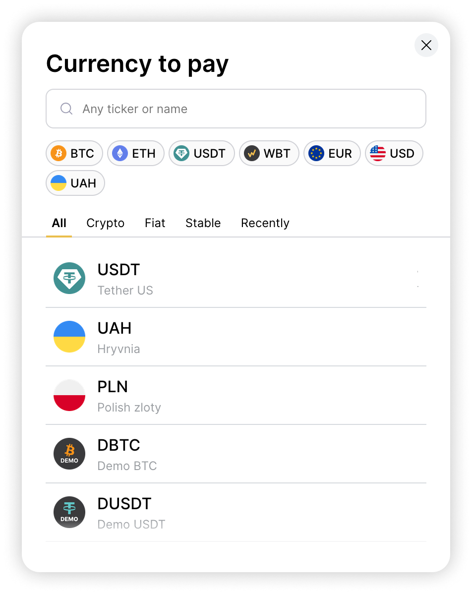Select the USD quick-select chip
The image size is (472, 594).
tap(394, 154)
